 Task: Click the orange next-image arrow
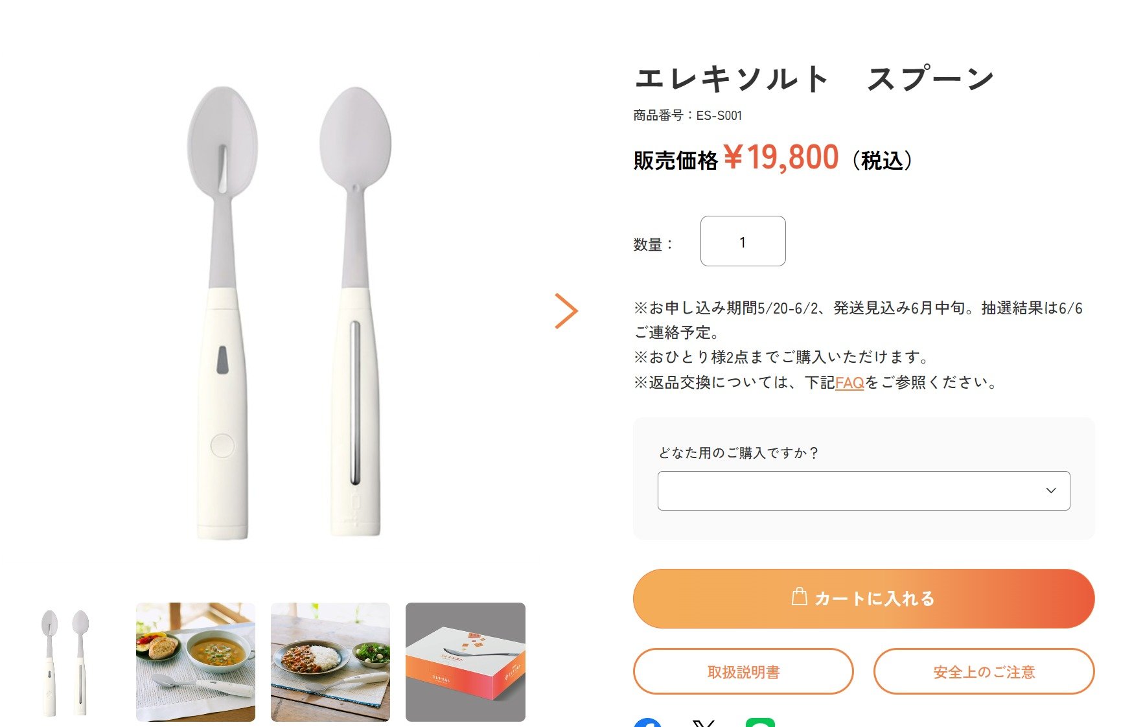566,311
